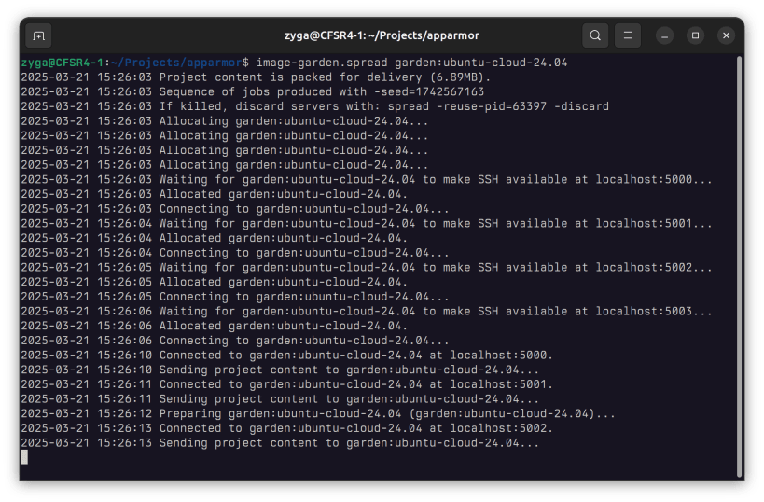Click the window title zyga@CFSR4-1
This screenshot has height=502, width=764.
coord(382,35)
